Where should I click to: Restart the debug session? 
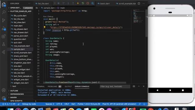click(83, 3)
